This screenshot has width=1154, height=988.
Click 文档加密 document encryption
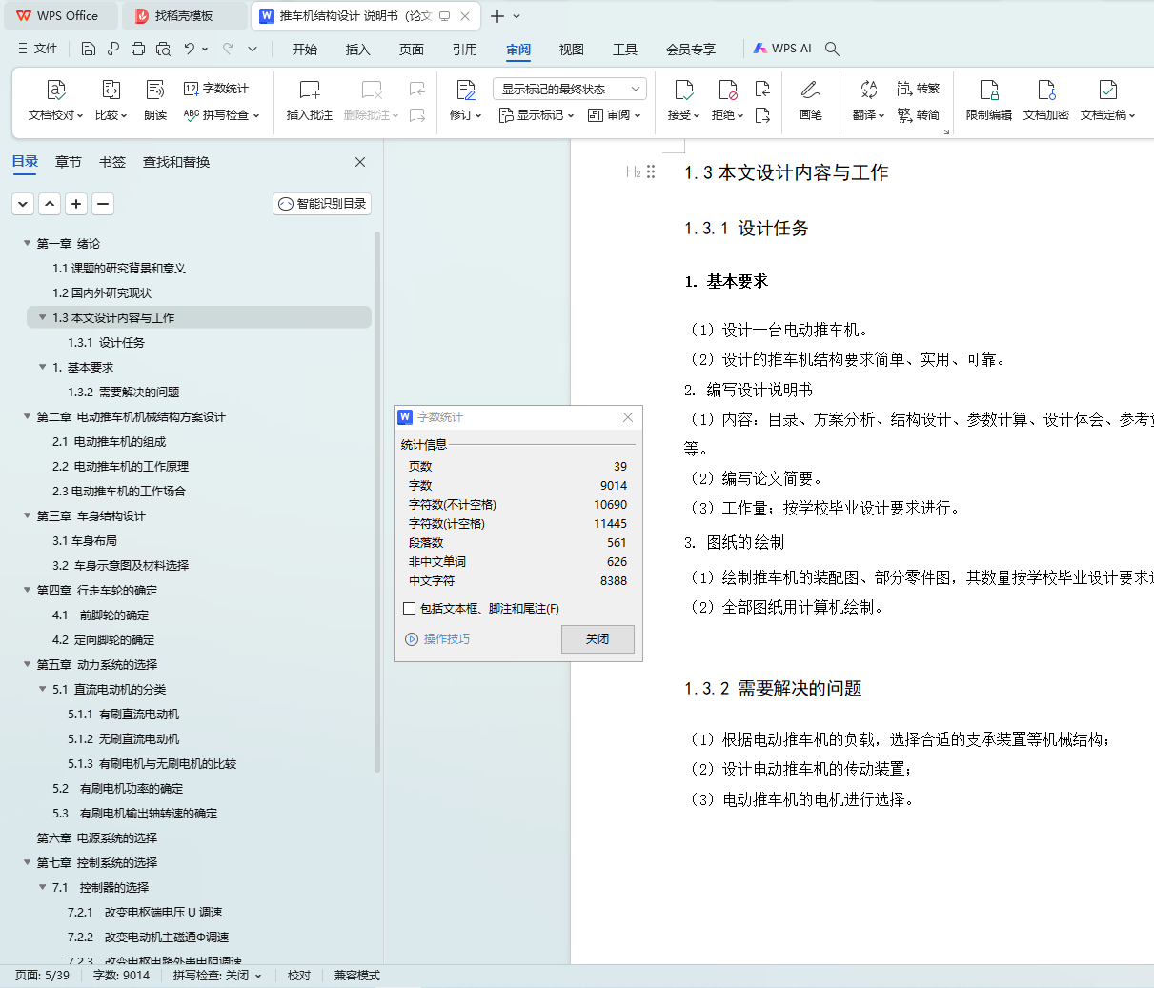[x=1046, y=100]
